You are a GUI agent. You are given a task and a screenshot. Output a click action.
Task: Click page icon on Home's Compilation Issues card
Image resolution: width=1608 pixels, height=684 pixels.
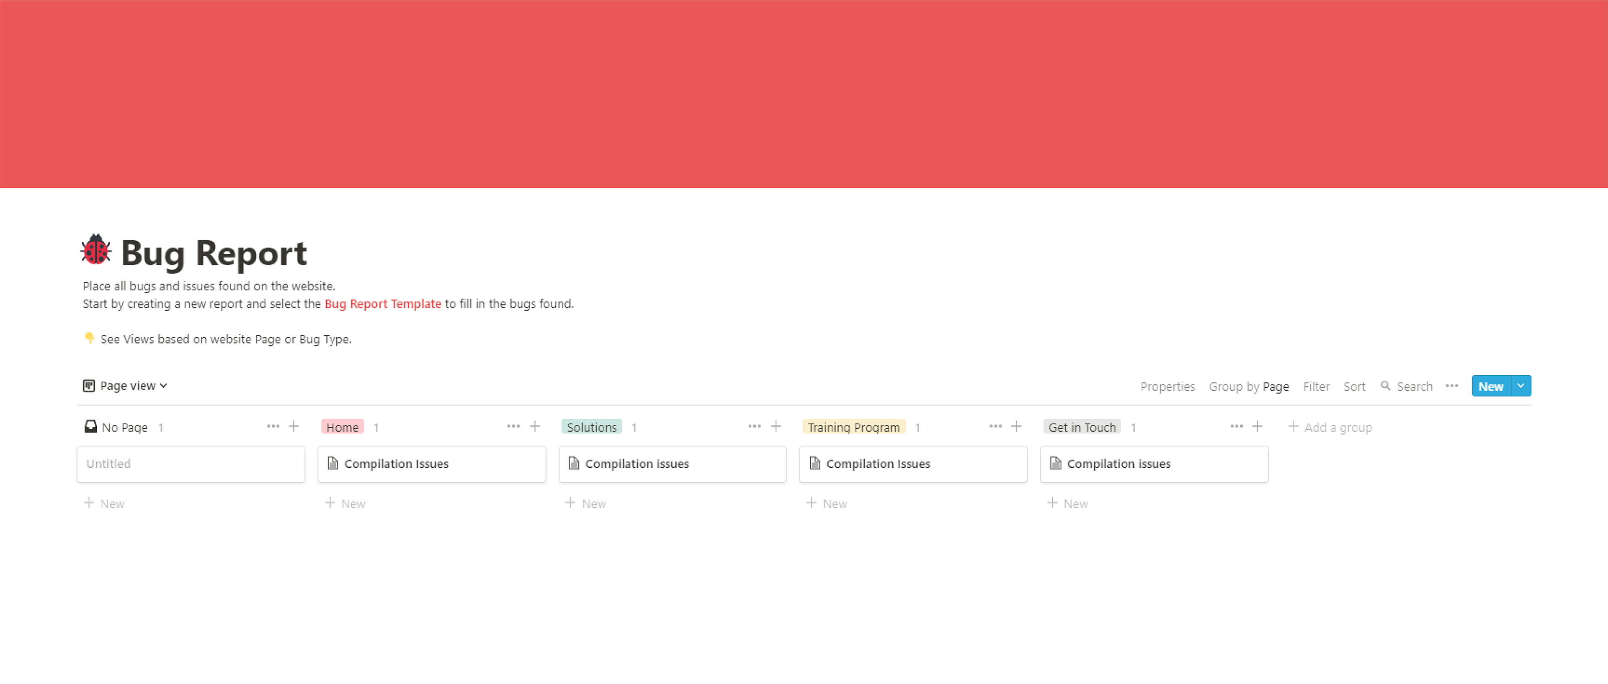(333, 463)
